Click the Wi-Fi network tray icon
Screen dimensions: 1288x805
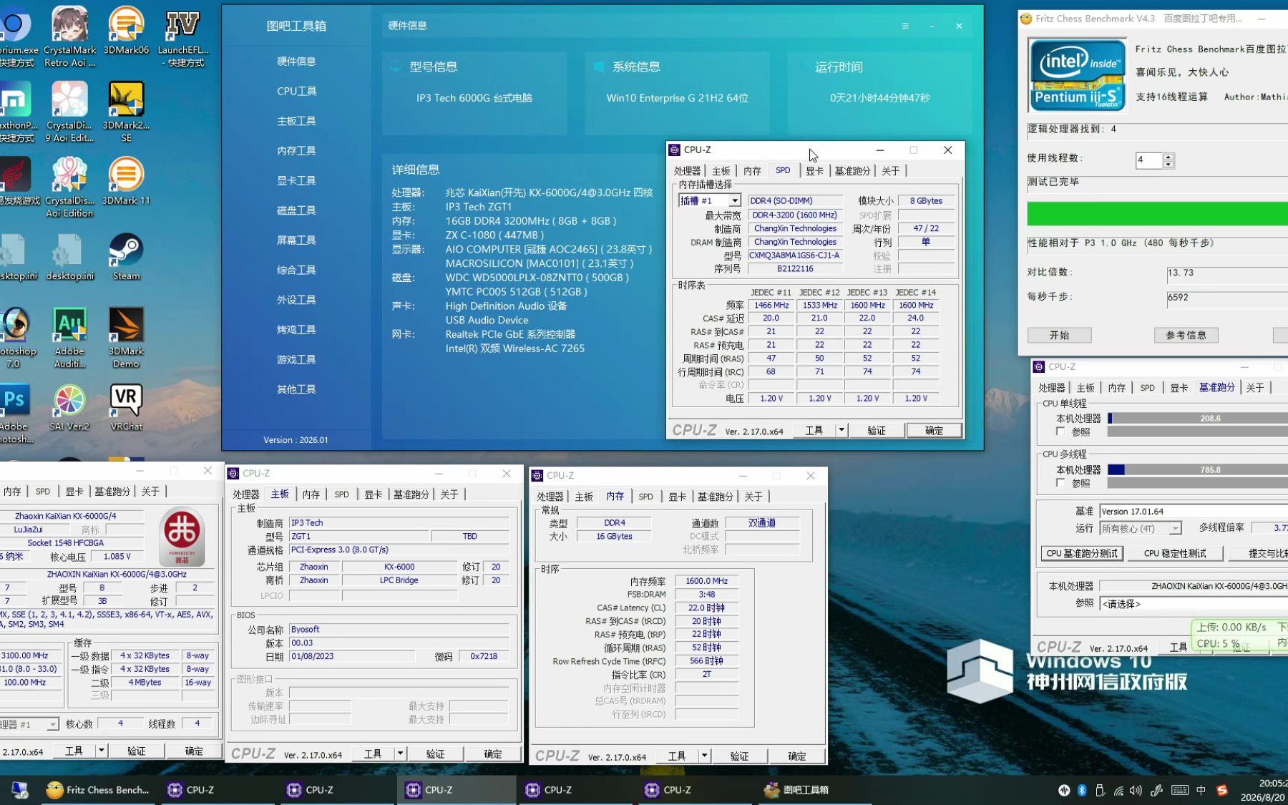tap(1118, 790)
